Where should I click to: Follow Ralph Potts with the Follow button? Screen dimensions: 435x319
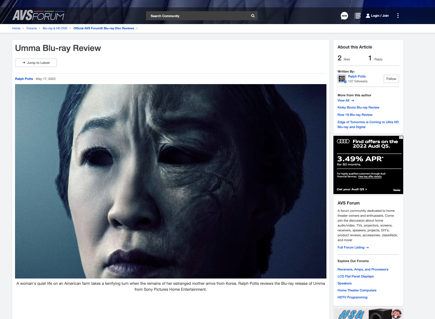pyautogui.click(x=391, y=79)
